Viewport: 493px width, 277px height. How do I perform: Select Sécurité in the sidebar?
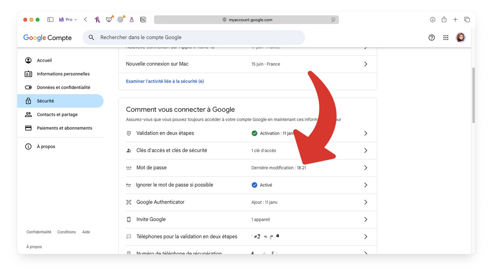tap(60, 101)
